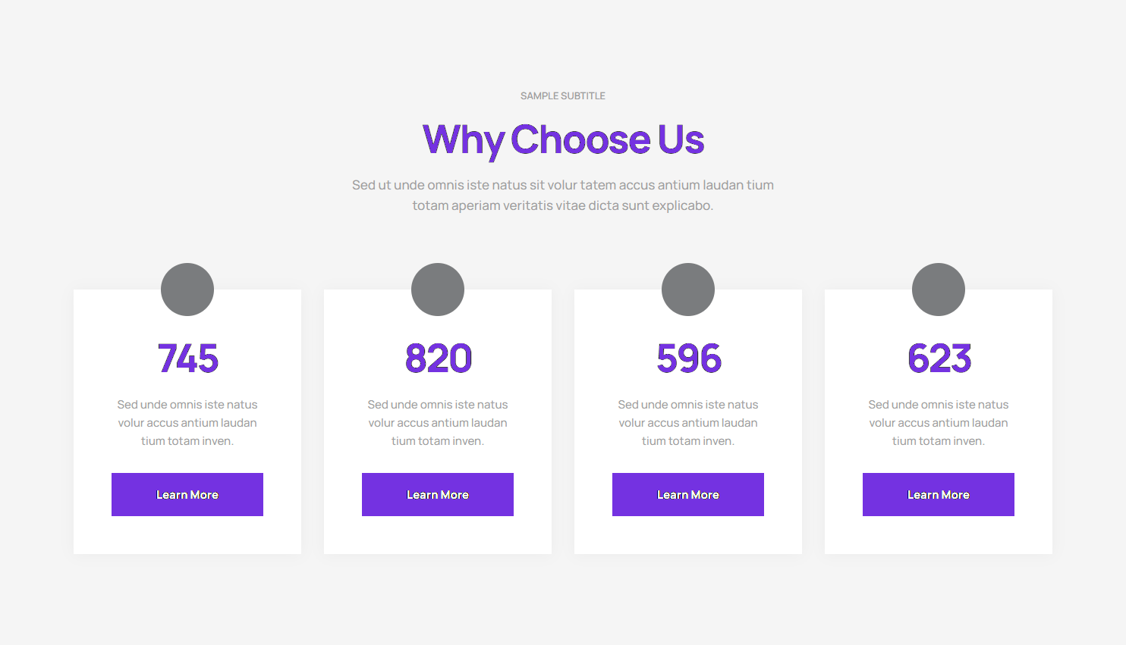The image size is (1126, 645).
Task: Click the gray circle icon above 596
Action: (688, 290)
